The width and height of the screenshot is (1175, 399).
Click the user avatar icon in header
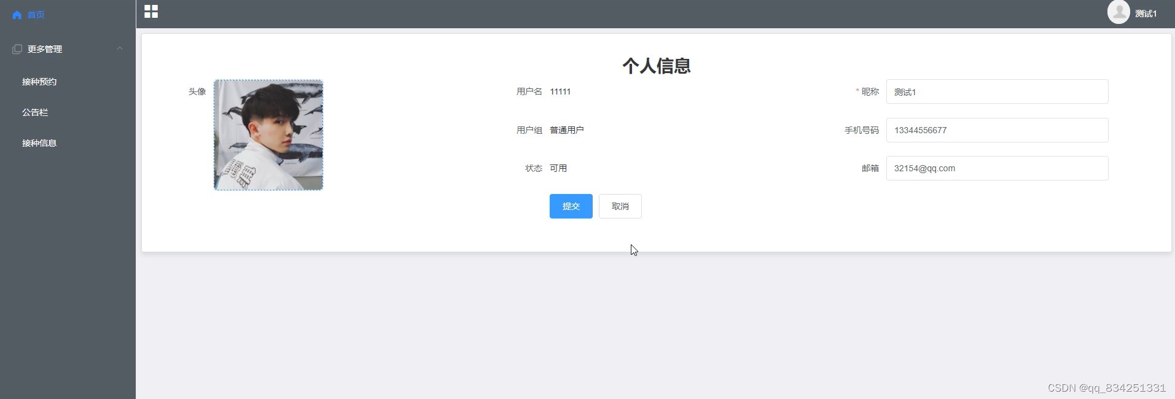click(x=1118, y=12)
